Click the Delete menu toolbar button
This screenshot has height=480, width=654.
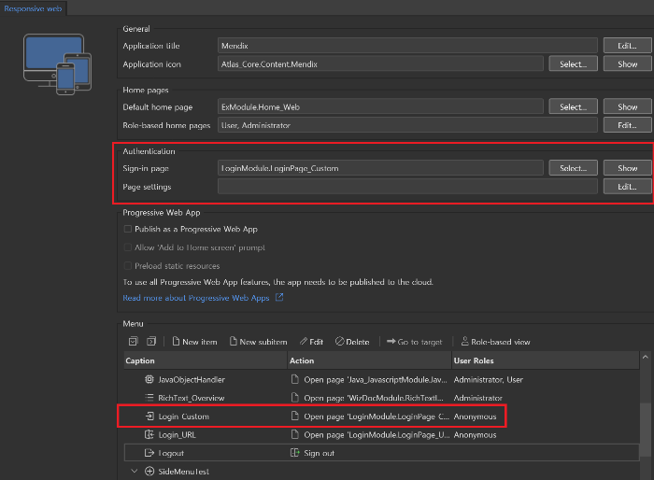(x=352, y=342)
